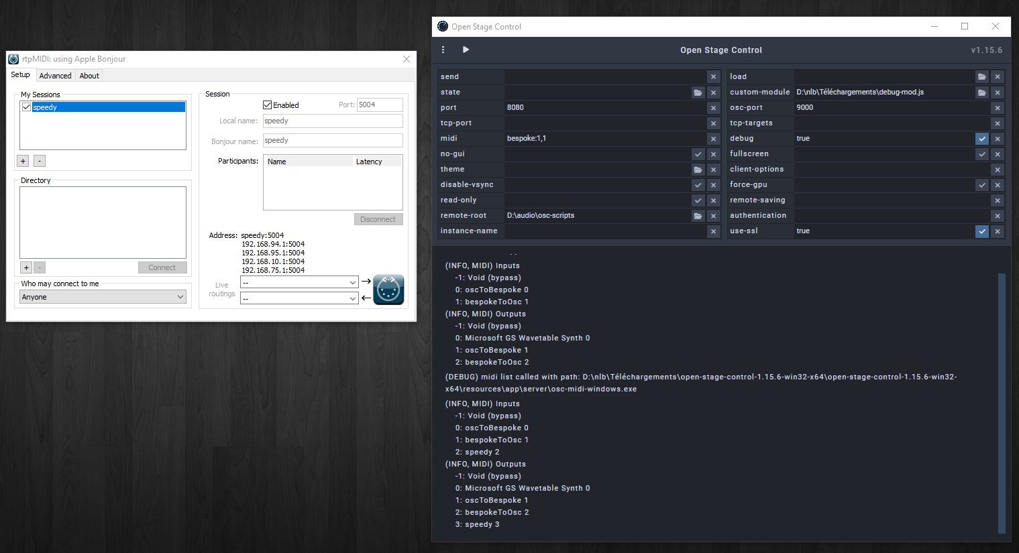Browse for the remote-root folder

(x=698, y=216)
